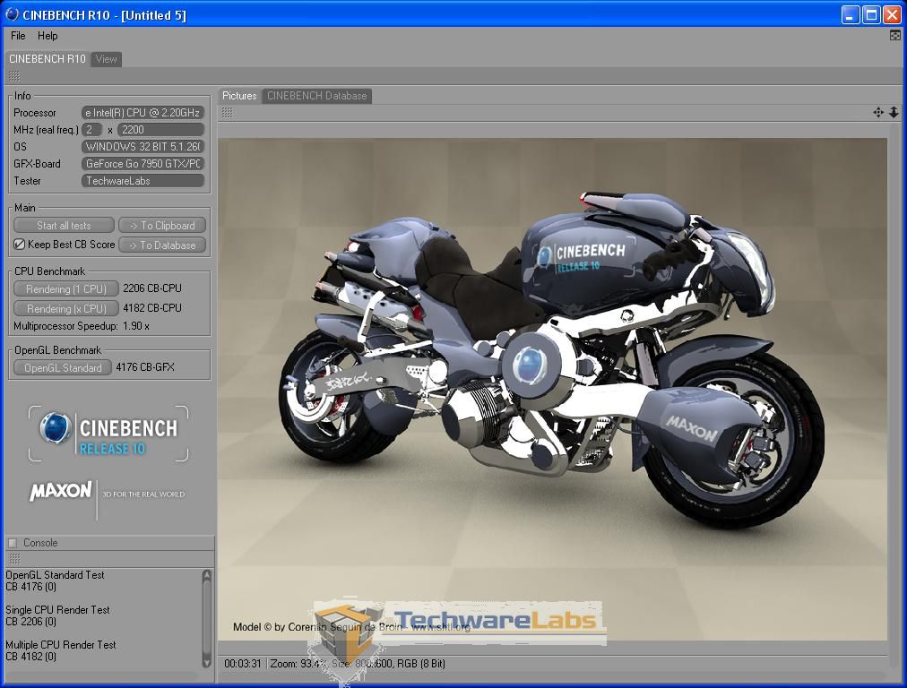Run the Rendering (x CPU) test

(x=66, y=308)
